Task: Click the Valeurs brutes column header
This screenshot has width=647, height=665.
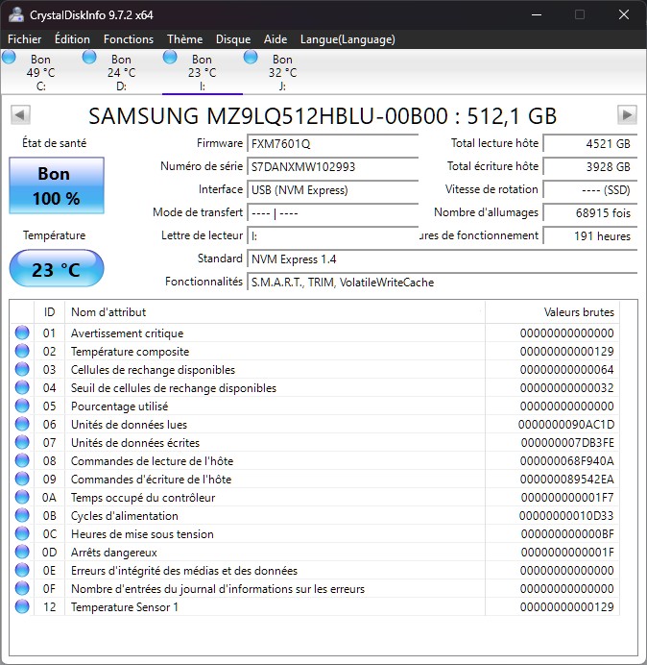Action: (x=577, y=312)
